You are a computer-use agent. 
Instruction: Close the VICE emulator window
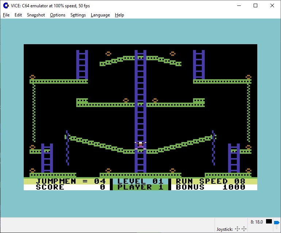272,5
